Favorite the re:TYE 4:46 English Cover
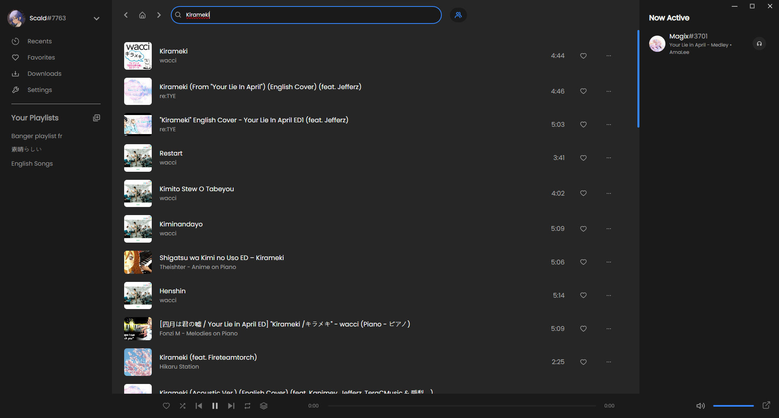Viewport: 779px width, 418px height. (x=583, y=92)
